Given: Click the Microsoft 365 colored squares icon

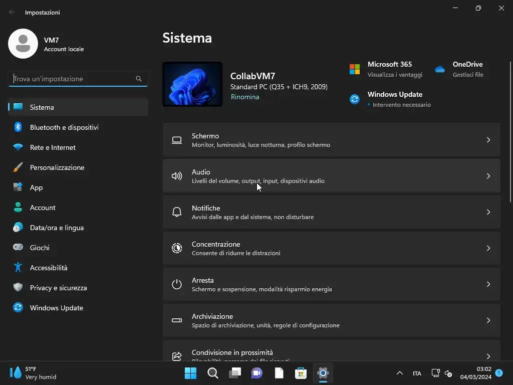Looking at the screenshot, I should [x=355, y=69].
